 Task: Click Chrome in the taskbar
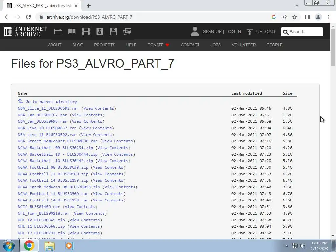point(29,245)
